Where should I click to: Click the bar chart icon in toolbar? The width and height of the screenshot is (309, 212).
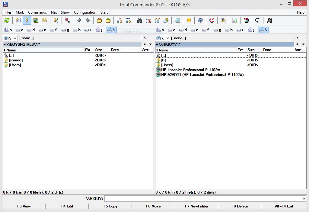(235, 20)
